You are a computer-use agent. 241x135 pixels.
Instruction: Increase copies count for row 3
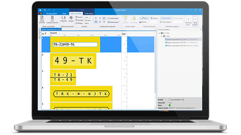(x=126, y=73)
